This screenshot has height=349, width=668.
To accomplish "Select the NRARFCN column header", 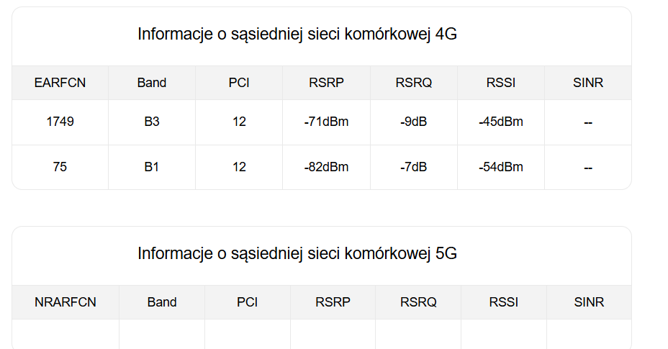I will coord(65,302).
